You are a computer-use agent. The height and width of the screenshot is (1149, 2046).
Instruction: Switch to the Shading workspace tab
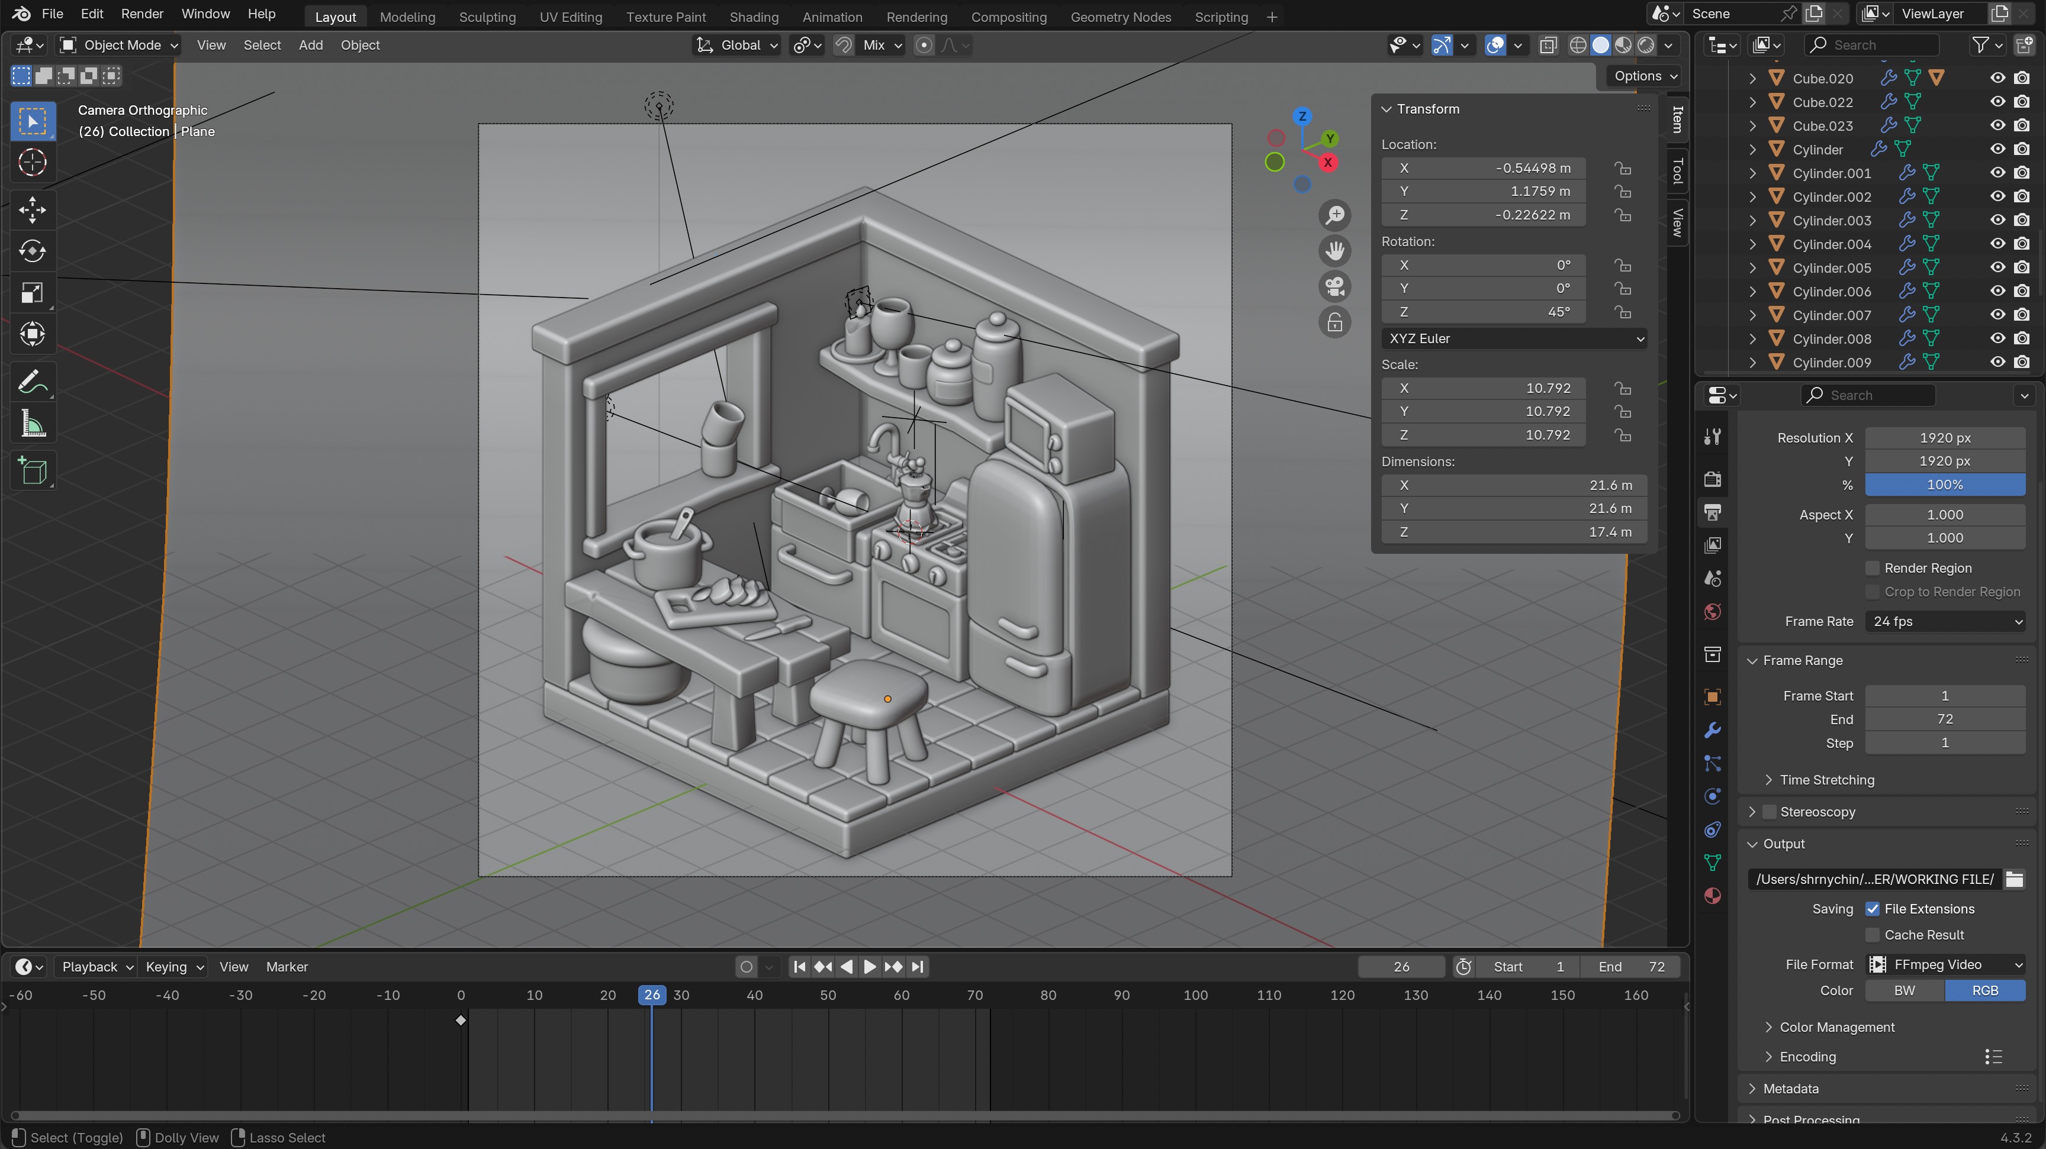pyautogui.click(x=753, y=17)
